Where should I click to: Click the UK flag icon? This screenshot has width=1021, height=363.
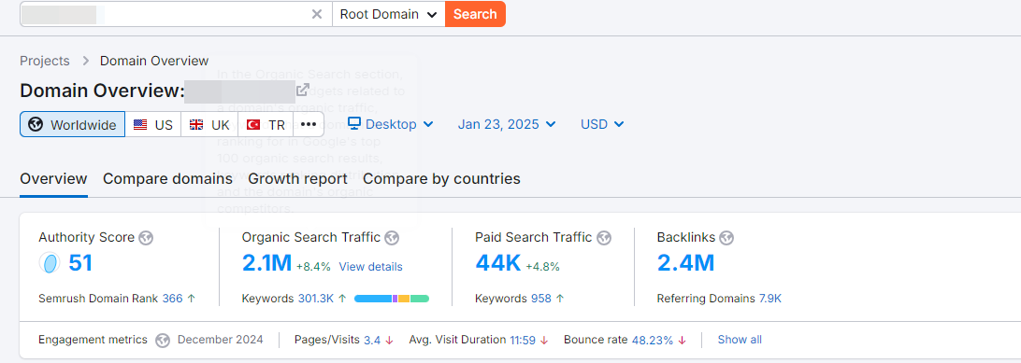click(x=196, y=124)
